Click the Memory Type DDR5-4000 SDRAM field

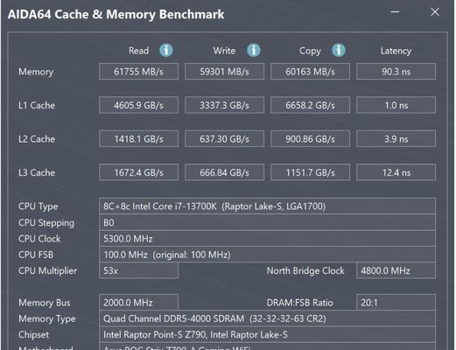click(267, 318)
